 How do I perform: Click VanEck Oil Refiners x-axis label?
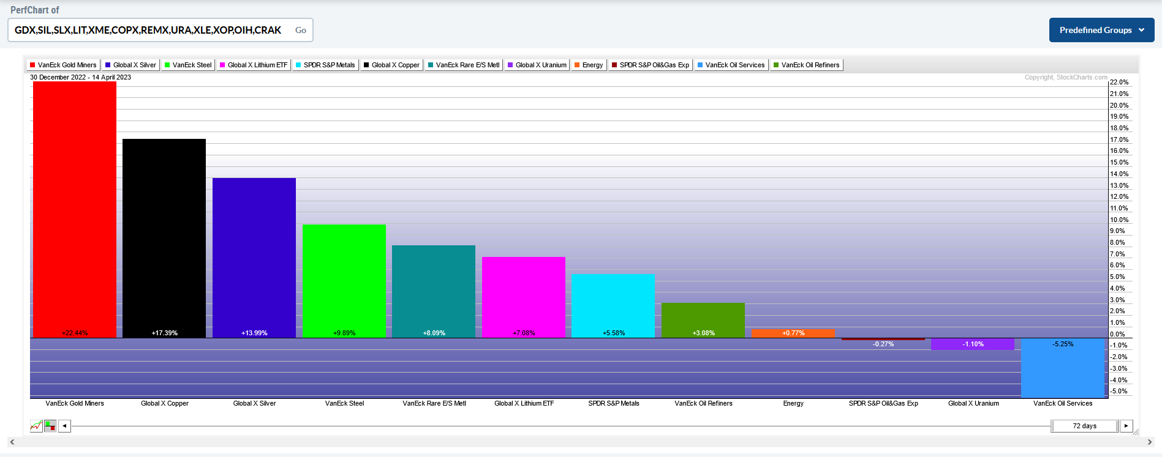[703, 403]
